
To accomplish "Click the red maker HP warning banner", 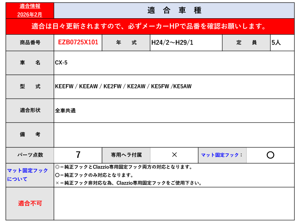I will [x=150, y=26].
